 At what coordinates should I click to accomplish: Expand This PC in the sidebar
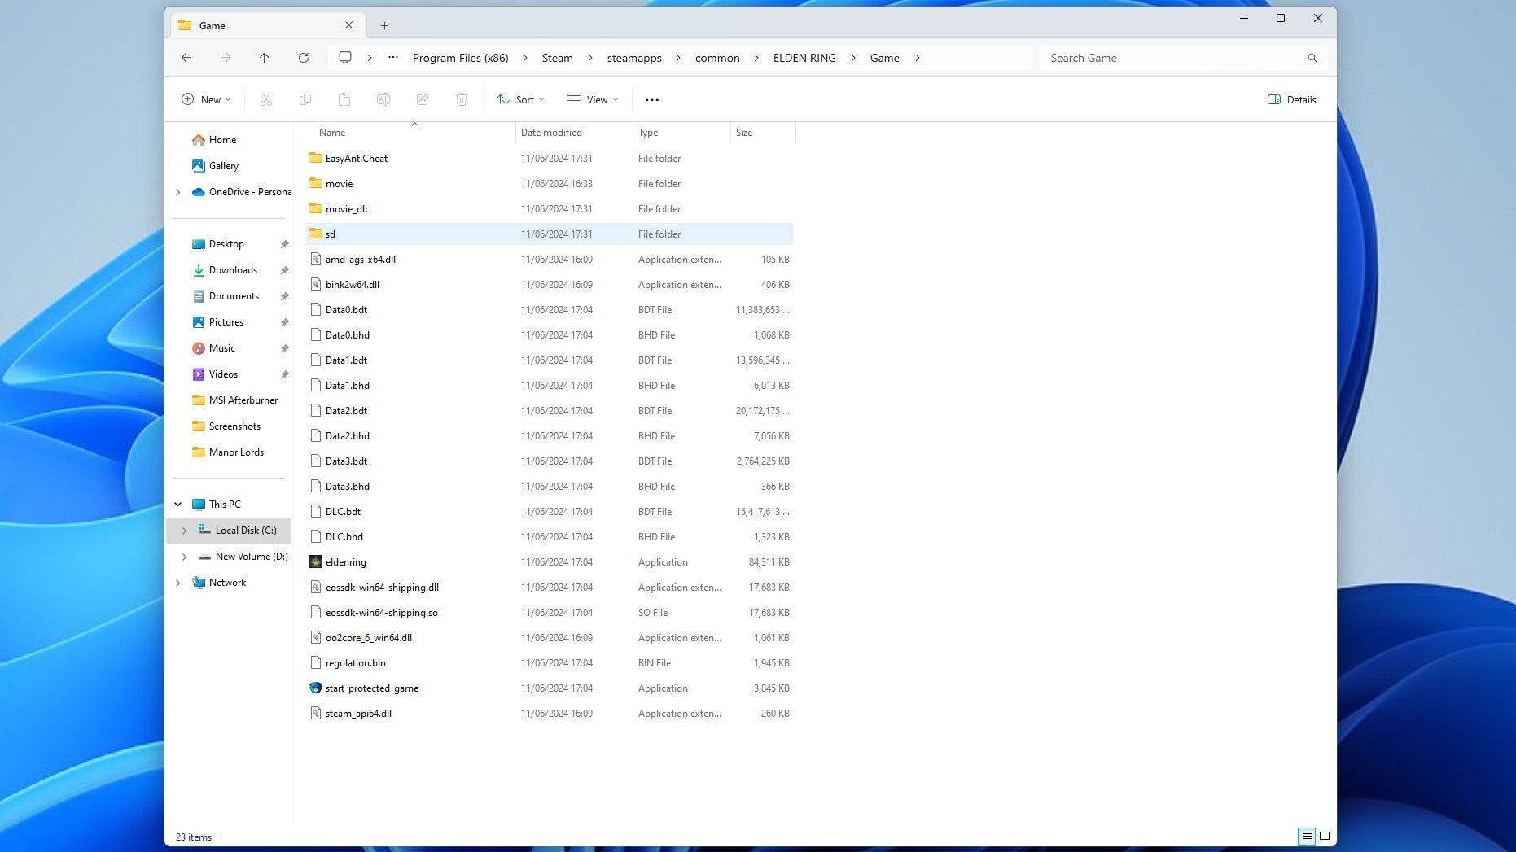178,504
